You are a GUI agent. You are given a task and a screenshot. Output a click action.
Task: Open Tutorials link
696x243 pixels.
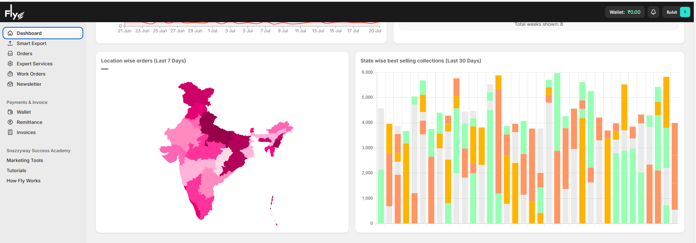click(16, 170)
